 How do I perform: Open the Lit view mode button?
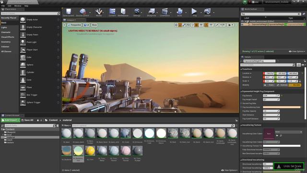pyautogui.click(x=86, y=25)
